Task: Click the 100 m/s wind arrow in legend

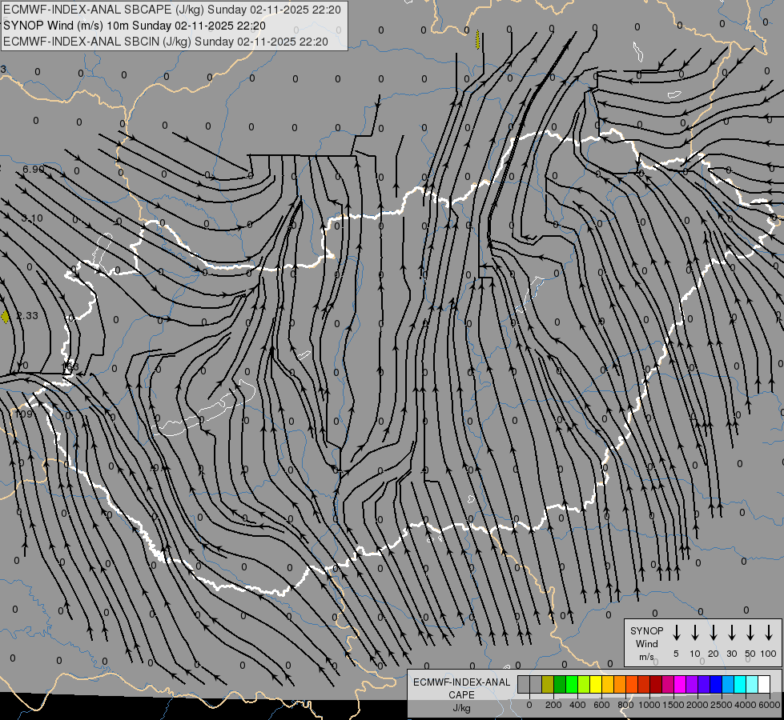Action: 769,633
